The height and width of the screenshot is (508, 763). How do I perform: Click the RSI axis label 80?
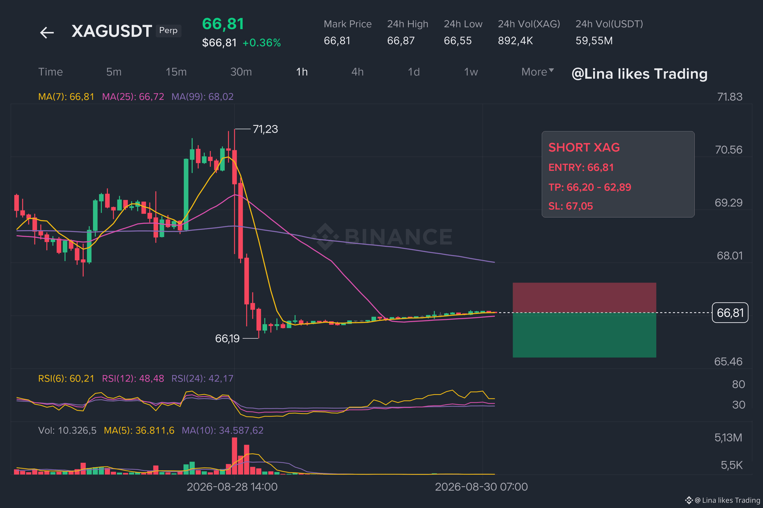(738, 384)
